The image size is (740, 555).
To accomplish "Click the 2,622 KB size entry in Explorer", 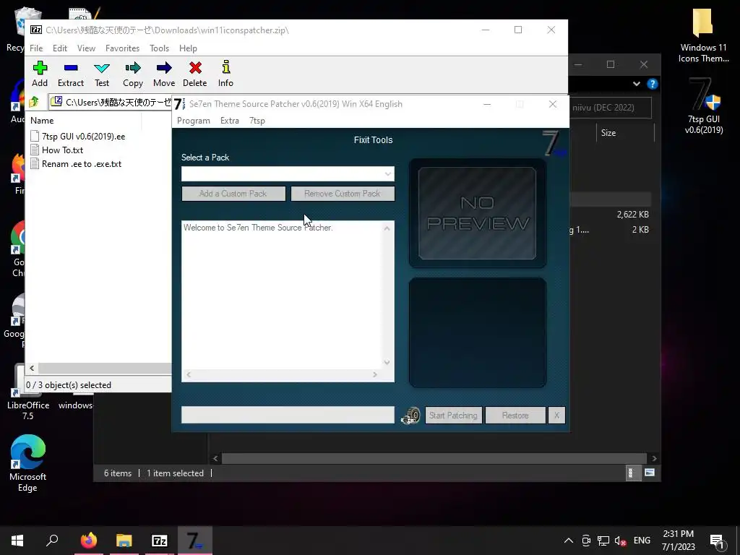I will click(x=632, y=215).
